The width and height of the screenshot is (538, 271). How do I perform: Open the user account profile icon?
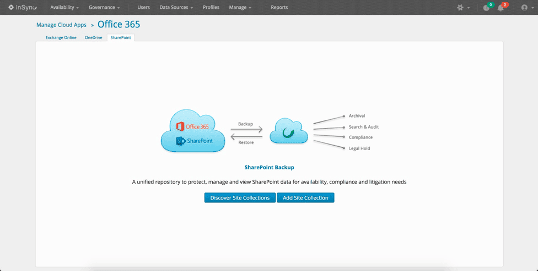pos(524,8)
